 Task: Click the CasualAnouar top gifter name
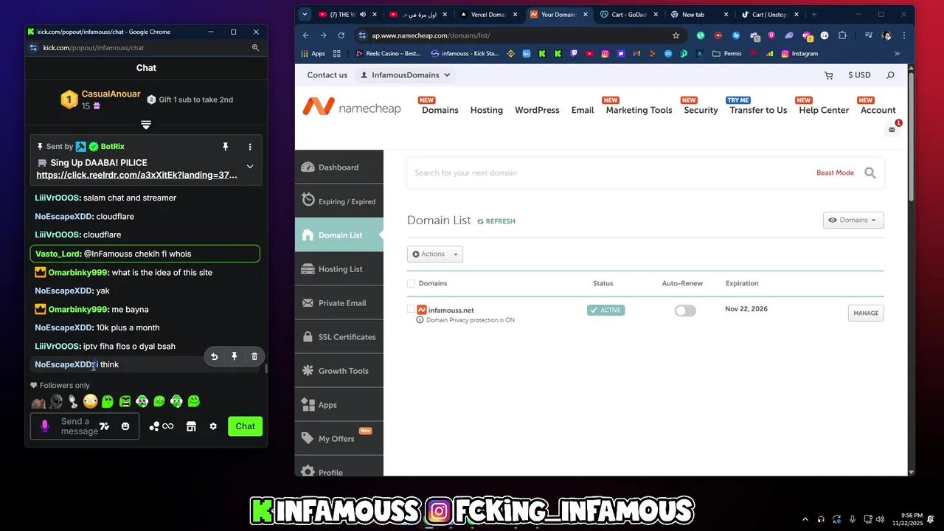pyautogui.click(x=111, y=94)
